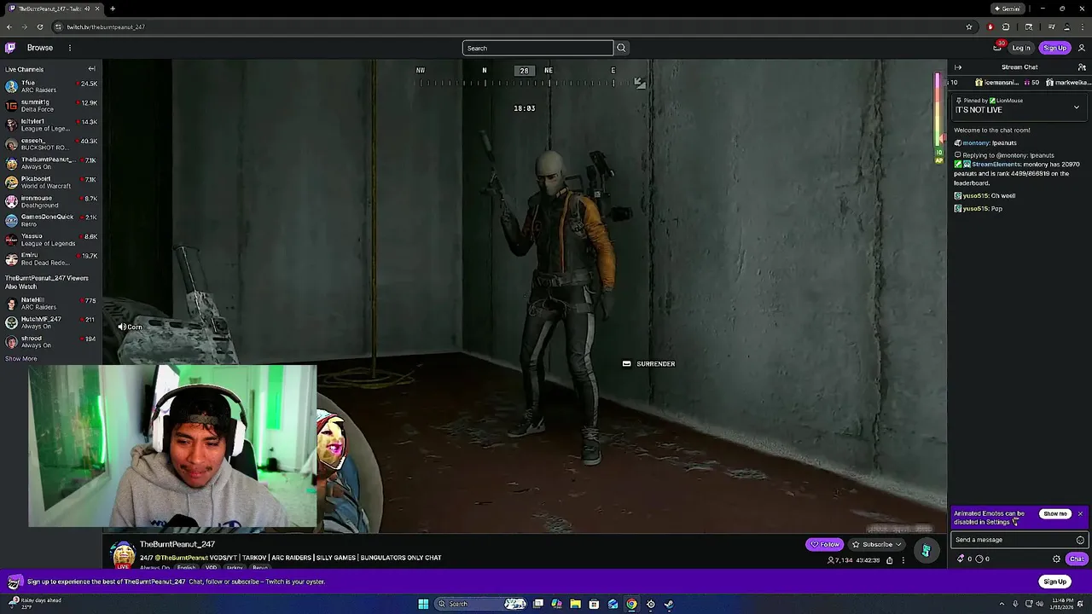Click the top Sign Up button
The image size is (1092, 614).
coord(1055,48)
